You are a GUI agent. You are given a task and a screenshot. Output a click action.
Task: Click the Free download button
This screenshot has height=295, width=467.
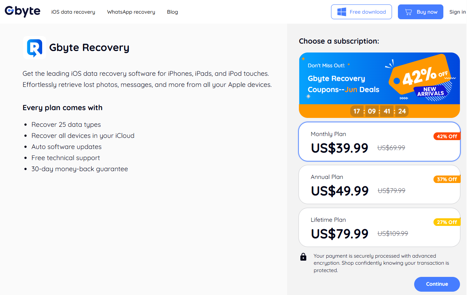point(361,12)
